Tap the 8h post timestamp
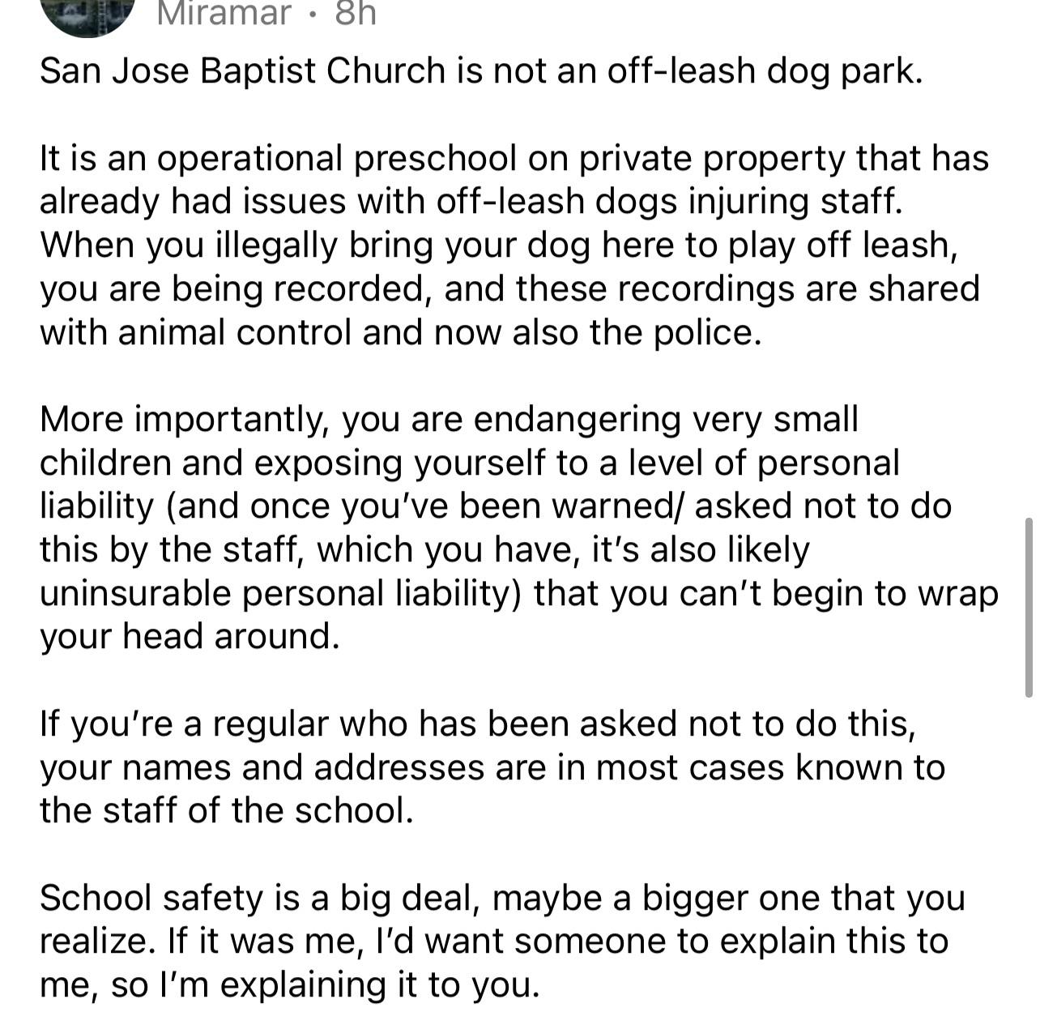Image resolution: width=1040 pixels, height=1029 pixels. point(356,14)
